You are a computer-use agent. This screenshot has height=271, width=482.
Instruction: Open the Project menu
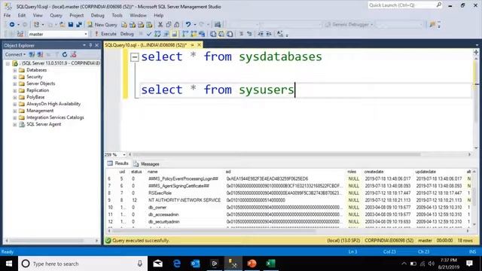point(77,15)
